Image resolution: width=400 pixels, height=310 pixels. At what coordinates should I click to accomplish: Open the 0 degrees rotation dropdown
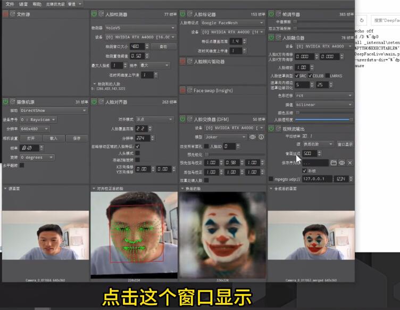[x=37, y=157]
